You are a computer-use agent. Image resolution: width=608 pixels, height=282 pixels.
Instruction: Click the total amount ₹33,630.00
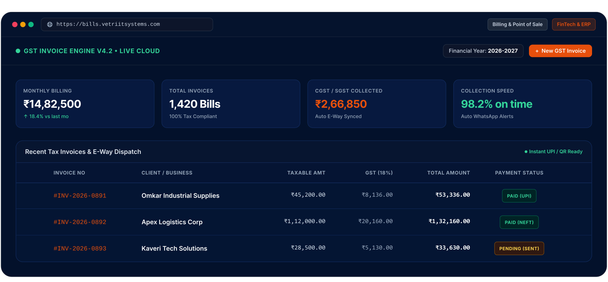(x=453, y=248)
